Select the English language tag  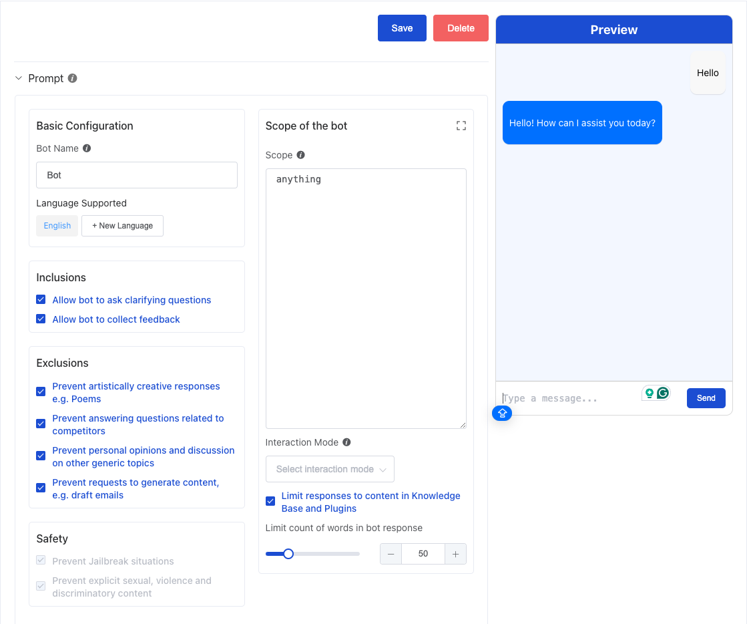[57, 226]
